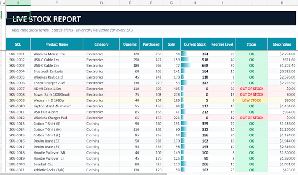
Task: Select the Wireless Keyboard cell
Action: [x=57, y=77]
